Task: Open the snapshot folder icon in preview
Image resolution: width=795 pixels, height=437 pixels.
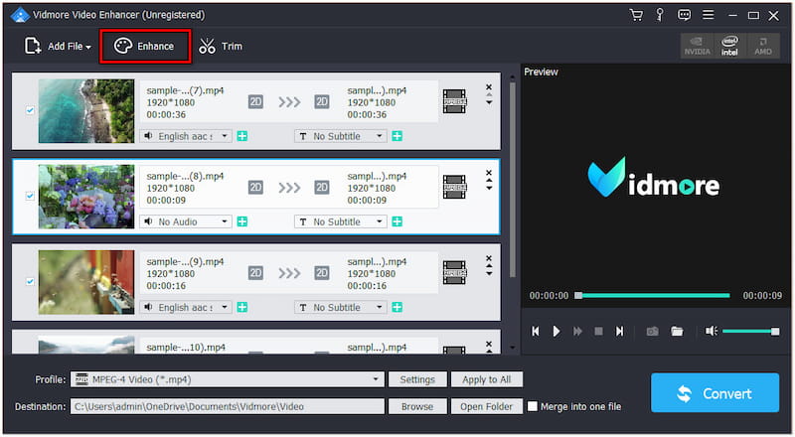Action: (677, 331)
